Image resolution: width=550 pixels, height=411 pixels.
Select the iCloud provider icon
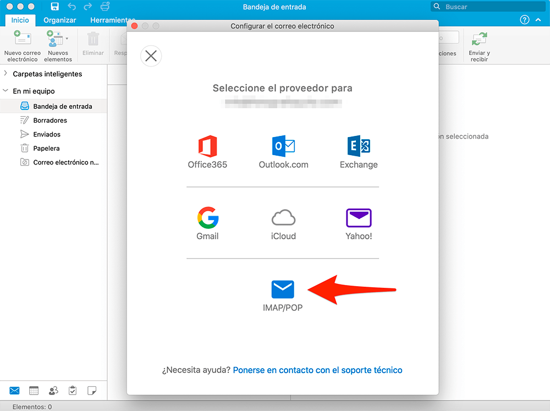(x=283, y=218)
